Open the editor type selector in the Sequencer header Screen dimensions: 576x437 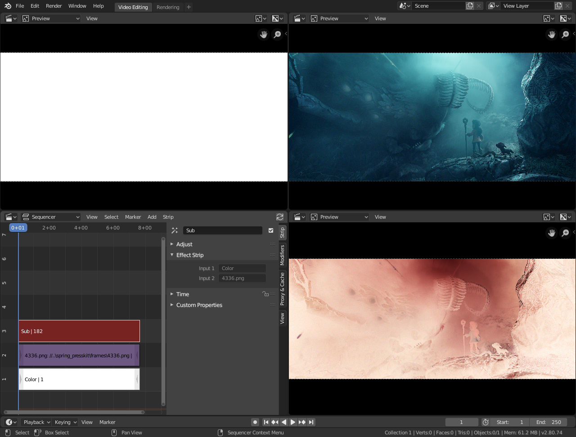pos(10,216)
